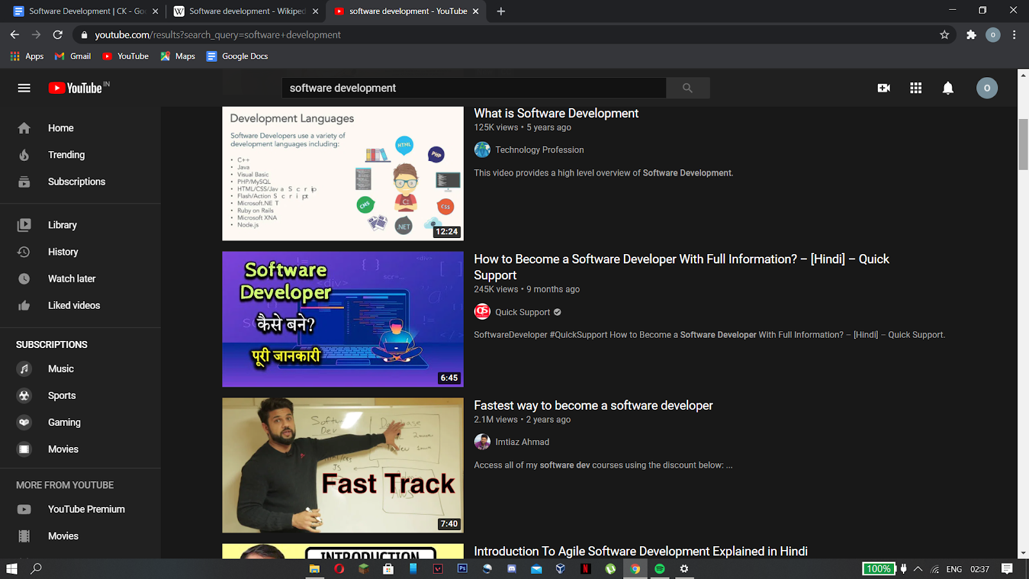Show notifications with the bell icon
Image resolution: width=1029 pixels, height=579 pixels.
pyautogui.click(x=948, y=88)
